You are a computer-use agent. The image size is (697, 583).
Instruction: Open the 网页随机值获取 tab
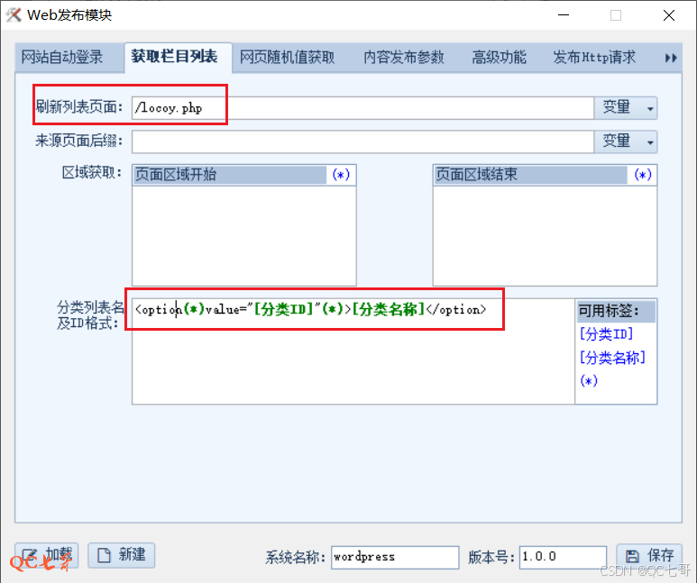(287, 57)
